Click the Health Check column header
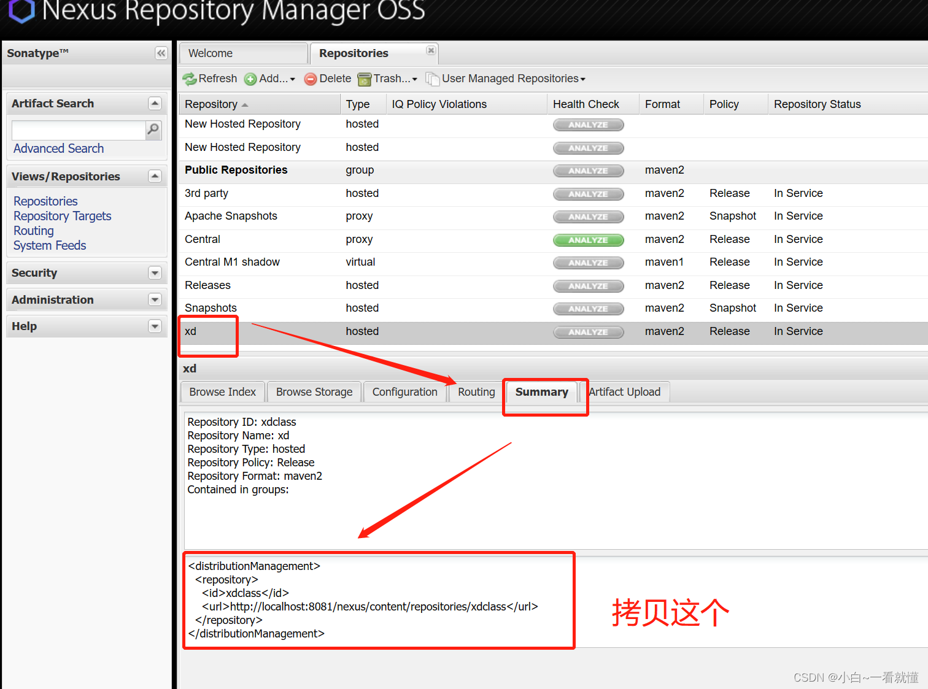The height and width of the screenshot is (689, 928). (x=593, y=104)
